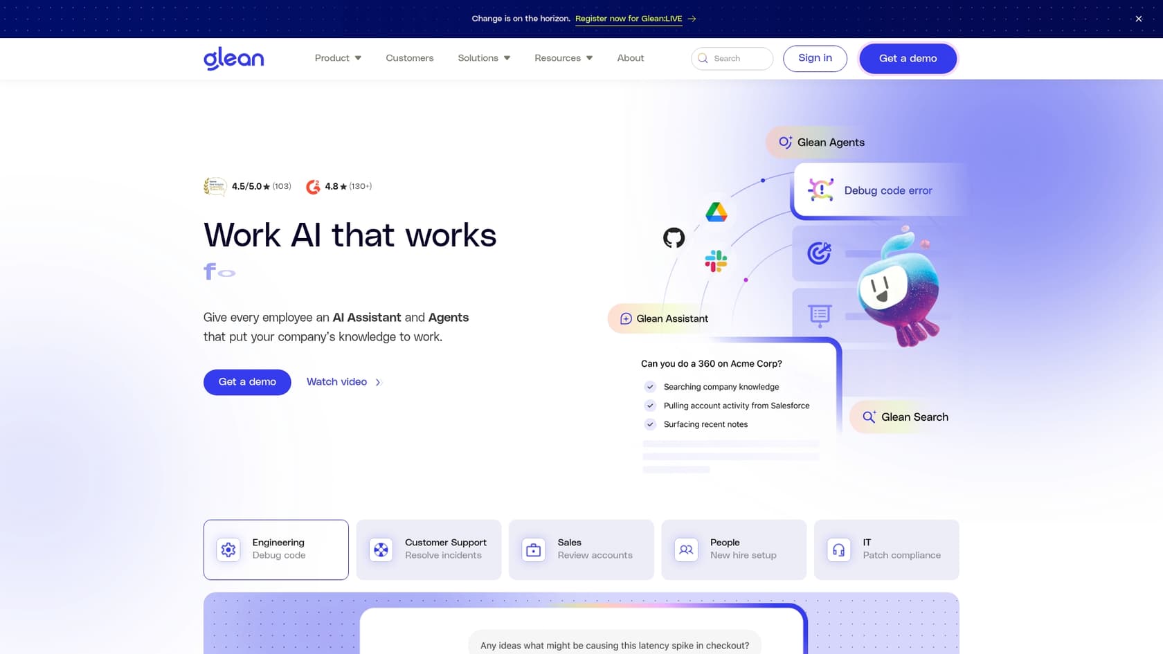
Task: Expand the Product dropdown menu
Action: click(x=337, y=58)
